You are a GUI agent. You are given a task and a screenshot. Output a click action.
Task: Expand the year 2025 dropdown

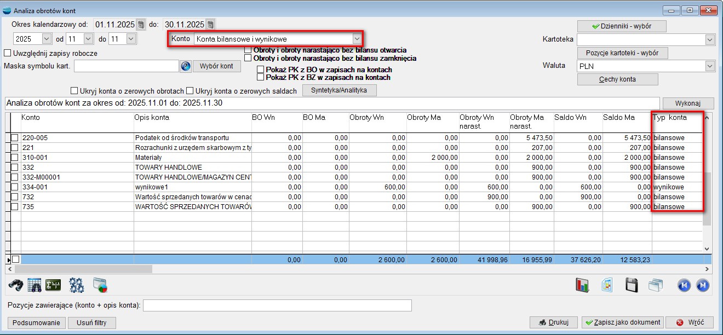coord(46,39)
